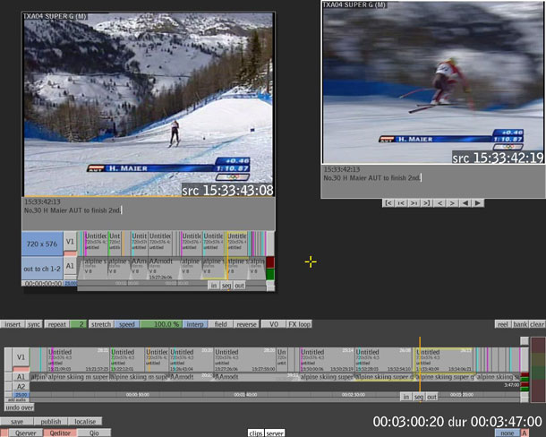Open the out to ch 1-2 selector

pos(42,269)
